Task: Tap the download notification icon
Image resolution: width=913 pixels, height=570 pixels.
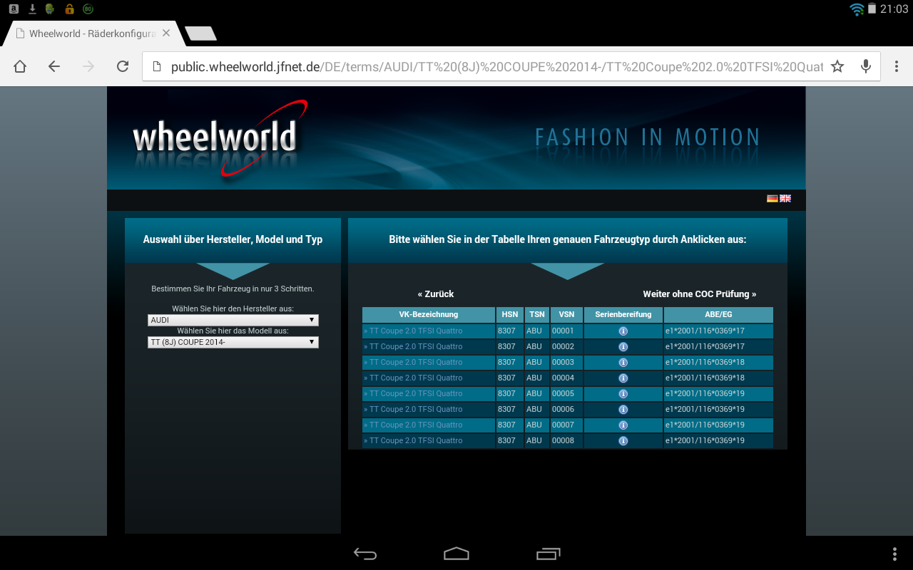Action: (x=32, y=9)
